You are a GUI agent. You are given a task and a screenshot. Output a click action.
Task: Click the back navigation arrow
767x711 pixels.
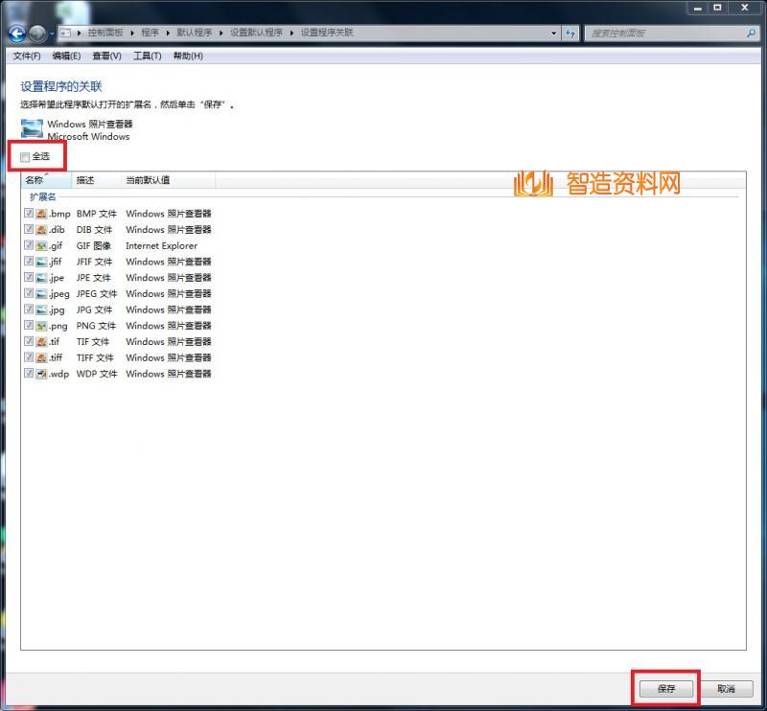[x=17, y=33]
